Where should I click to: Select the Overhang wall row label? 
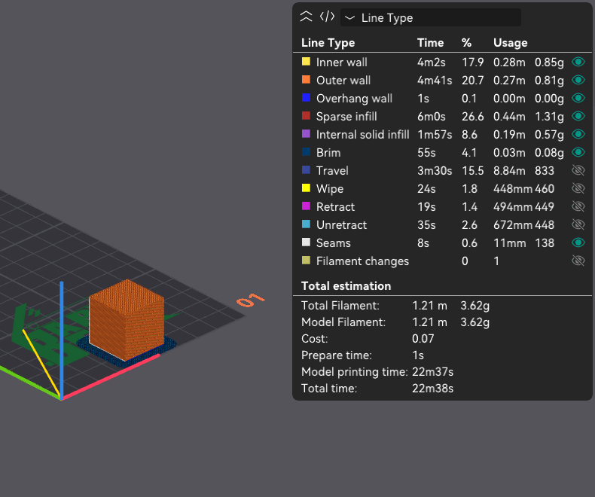[354, 98]
